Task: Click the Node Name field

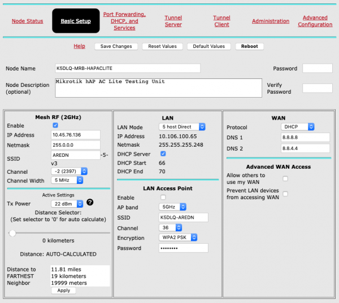Action: pyautogui.click(x=128, y=68)
